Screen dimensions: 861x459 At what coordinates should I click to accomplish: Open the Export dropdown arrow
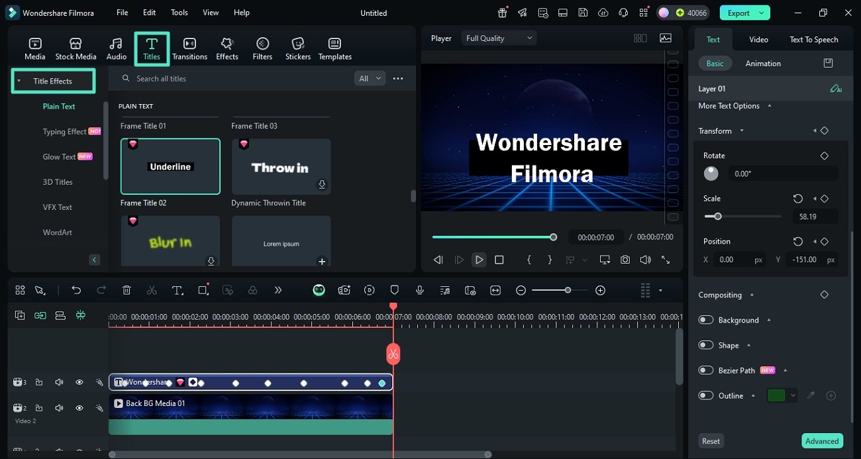click(x=762, y=13)
